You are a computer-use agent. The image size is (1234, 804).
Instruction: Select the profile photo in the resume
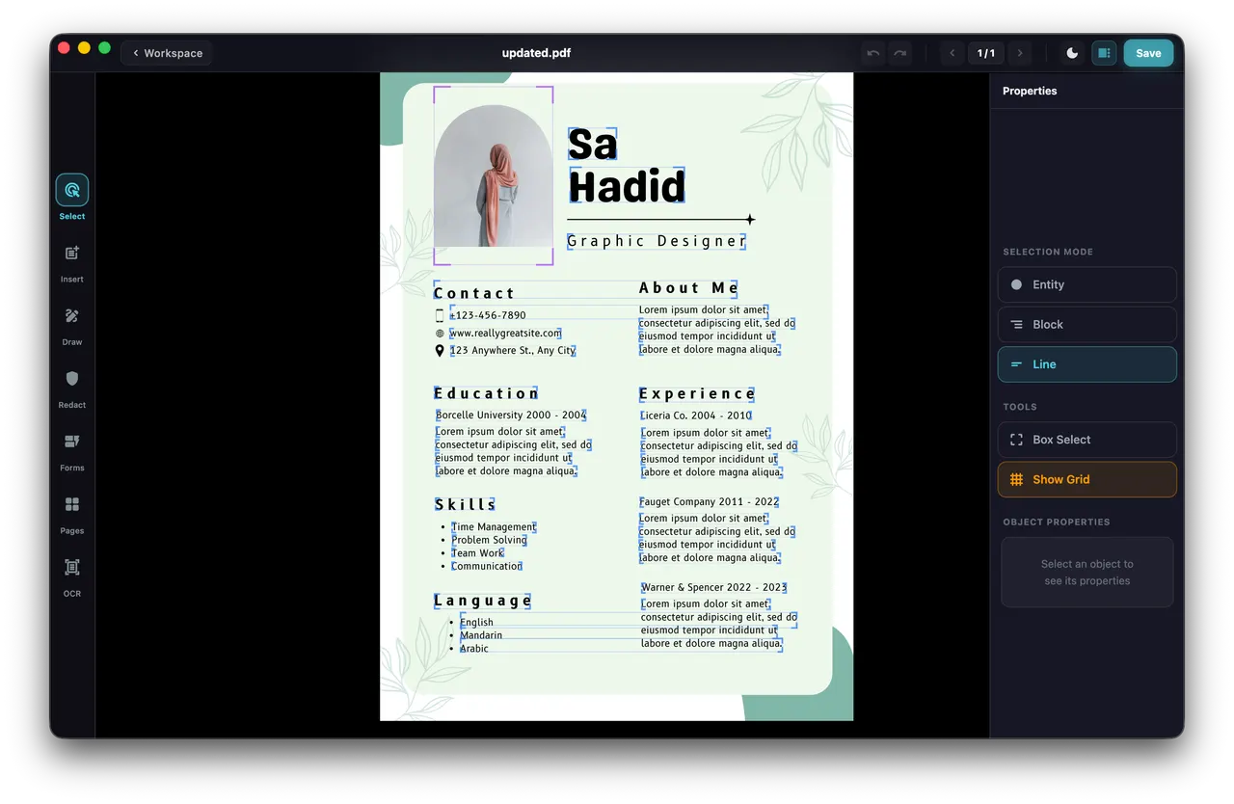click(493, 175)
